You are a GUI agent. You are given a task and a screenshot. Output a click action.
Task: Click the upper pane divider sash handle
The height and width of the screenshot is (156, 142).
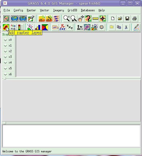click(x=5, y=78)
